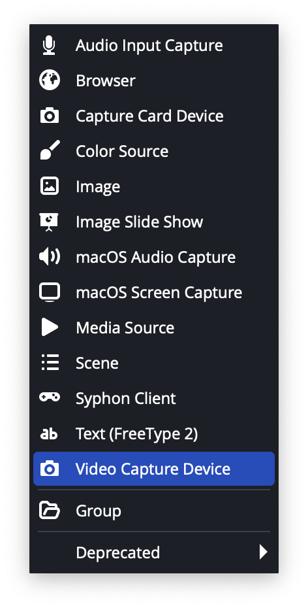The image size is (308, 608).
Task: Click the play triangle icon for Media Source
Action: [x=50, y=328]
